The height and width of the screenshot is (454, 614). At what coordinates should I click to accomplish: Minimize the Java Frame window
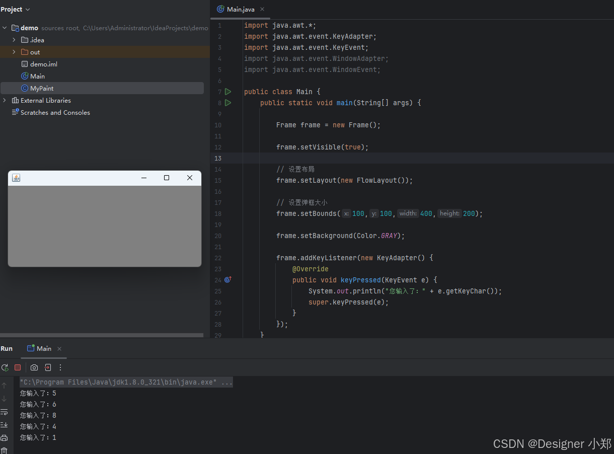[144, 178]
